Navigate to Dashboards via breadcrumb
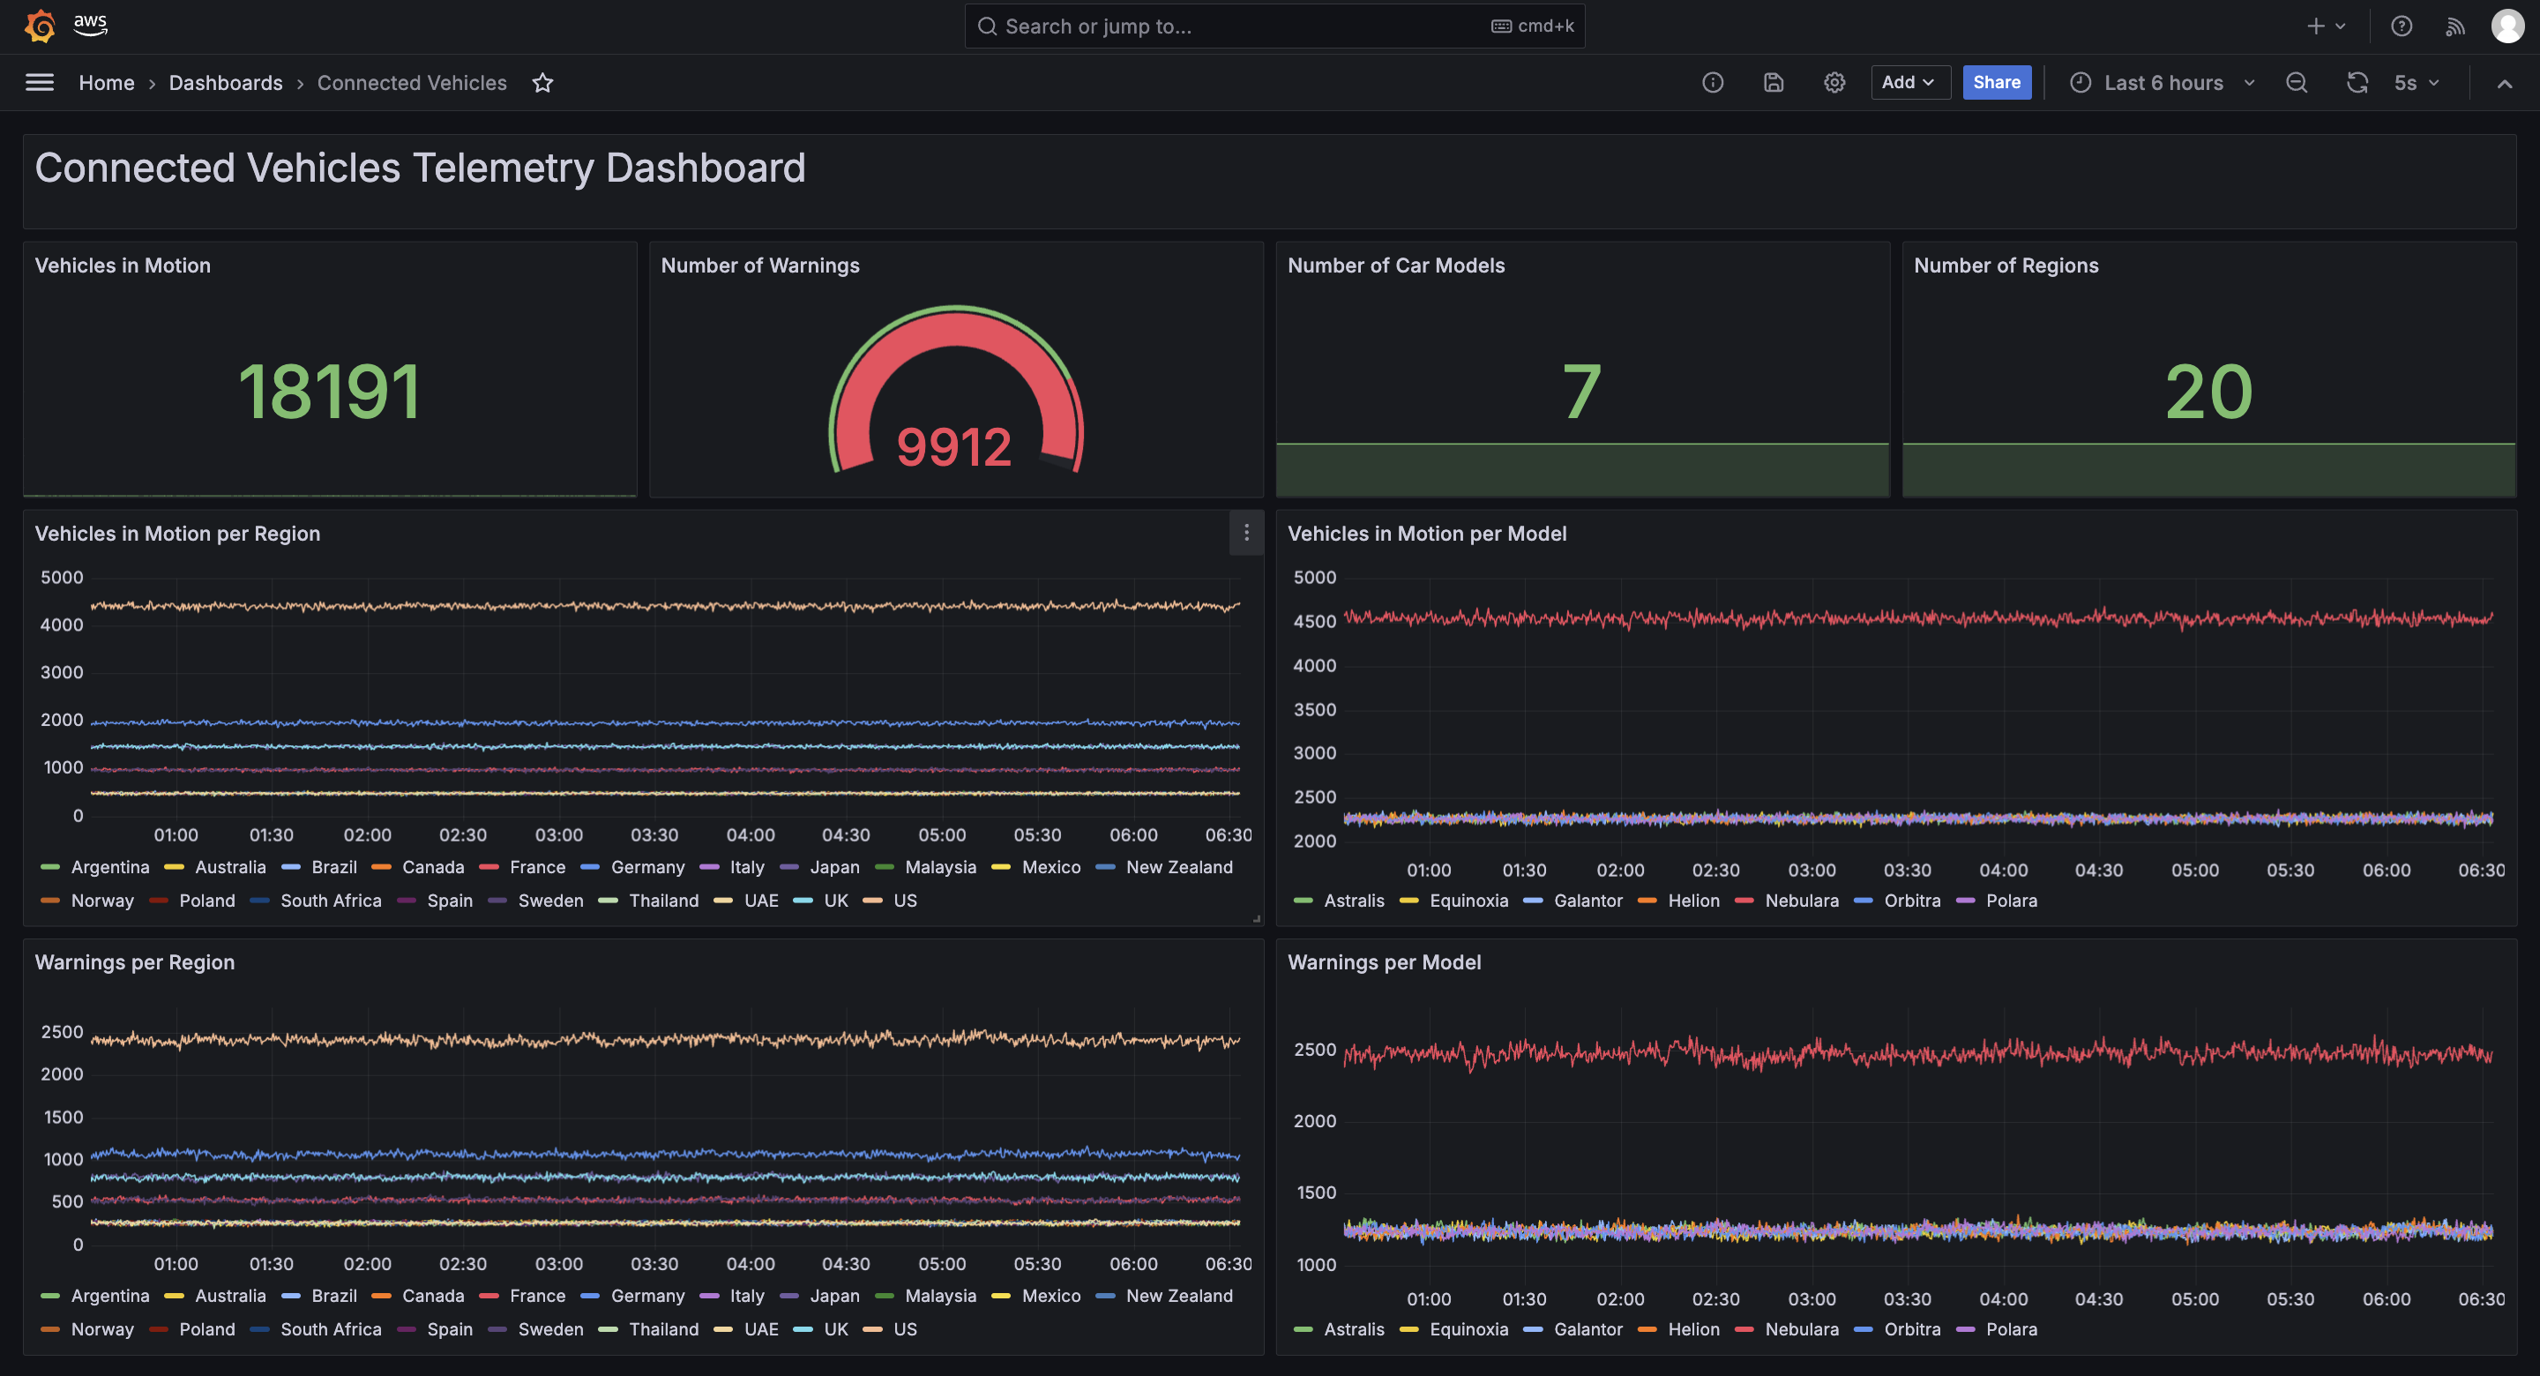 (x=226, y=83)
